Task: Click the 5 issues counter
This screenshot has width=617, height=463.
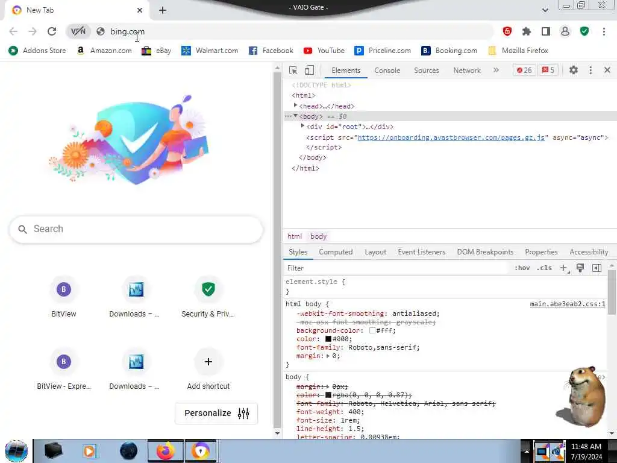Action: [548, 70]
